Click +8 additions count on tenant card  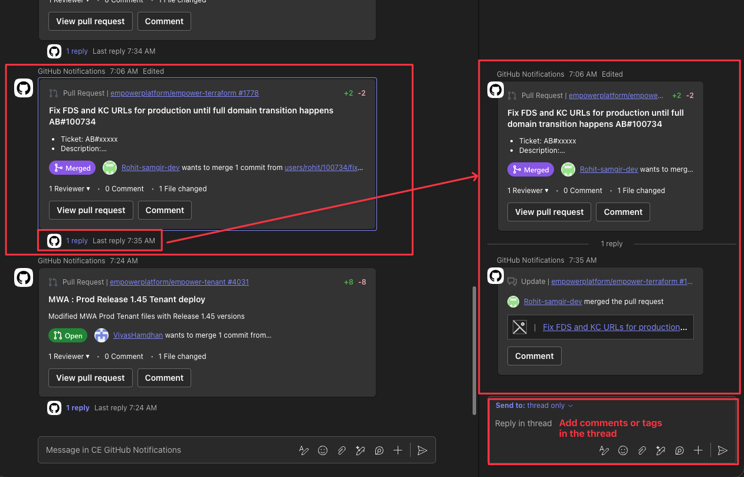348,282
